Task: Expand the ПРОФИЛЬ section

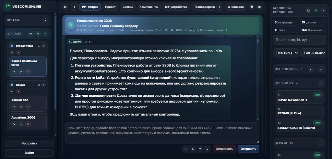Action: [x=45, y=20]
